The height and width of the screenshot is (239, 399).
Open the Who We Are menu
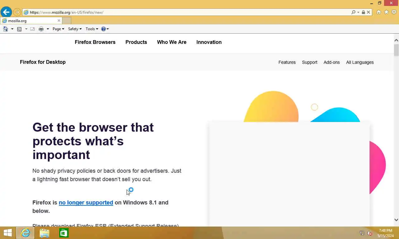pos(172,42)
